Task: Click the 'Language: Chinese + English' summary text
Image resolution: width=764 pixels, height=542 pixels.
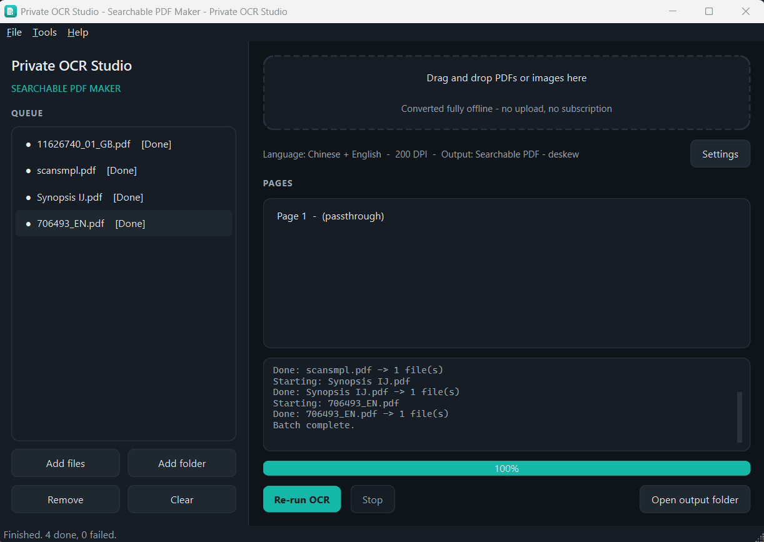Action: (322, 154)
